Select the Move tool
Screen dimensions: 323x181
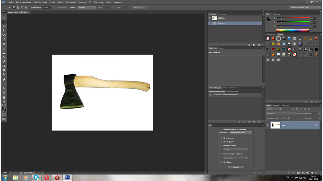click(x=4, y=17)
